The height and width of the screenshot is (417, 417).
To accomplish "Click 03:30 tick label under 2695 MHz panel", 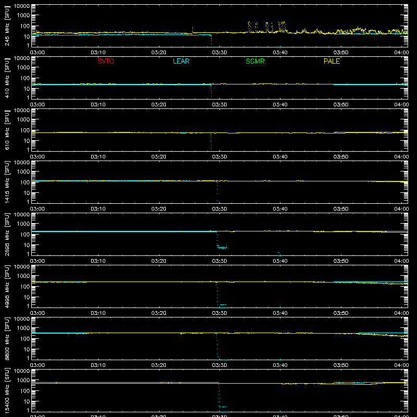I will tap(219, 261).
